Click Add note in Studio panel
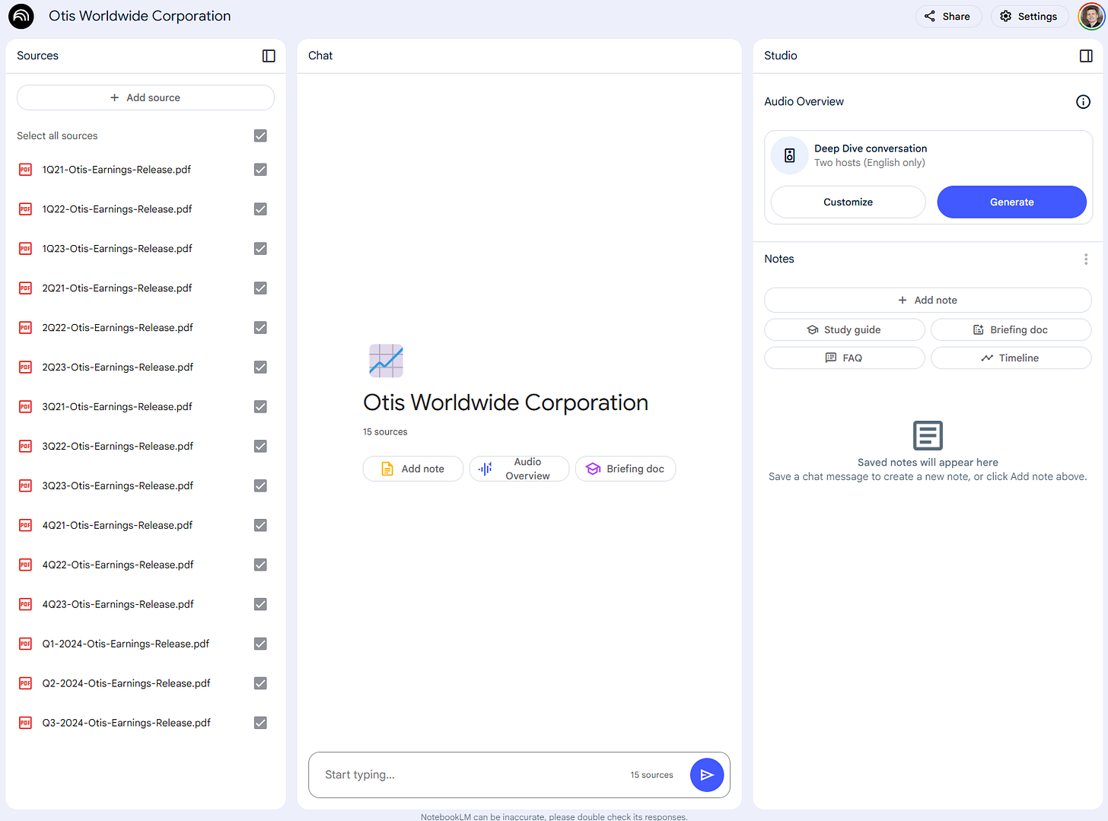Image resolution: width=1108 pixels, height=821 pixels. pyautogui.click(x=928, y=301)
